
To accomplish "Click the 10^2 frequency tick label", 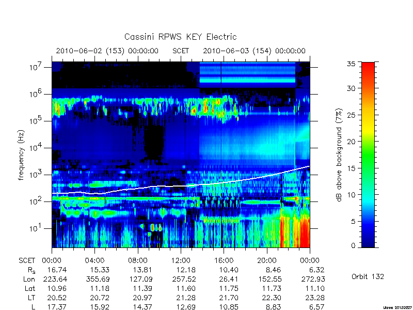I will point(36,201).
